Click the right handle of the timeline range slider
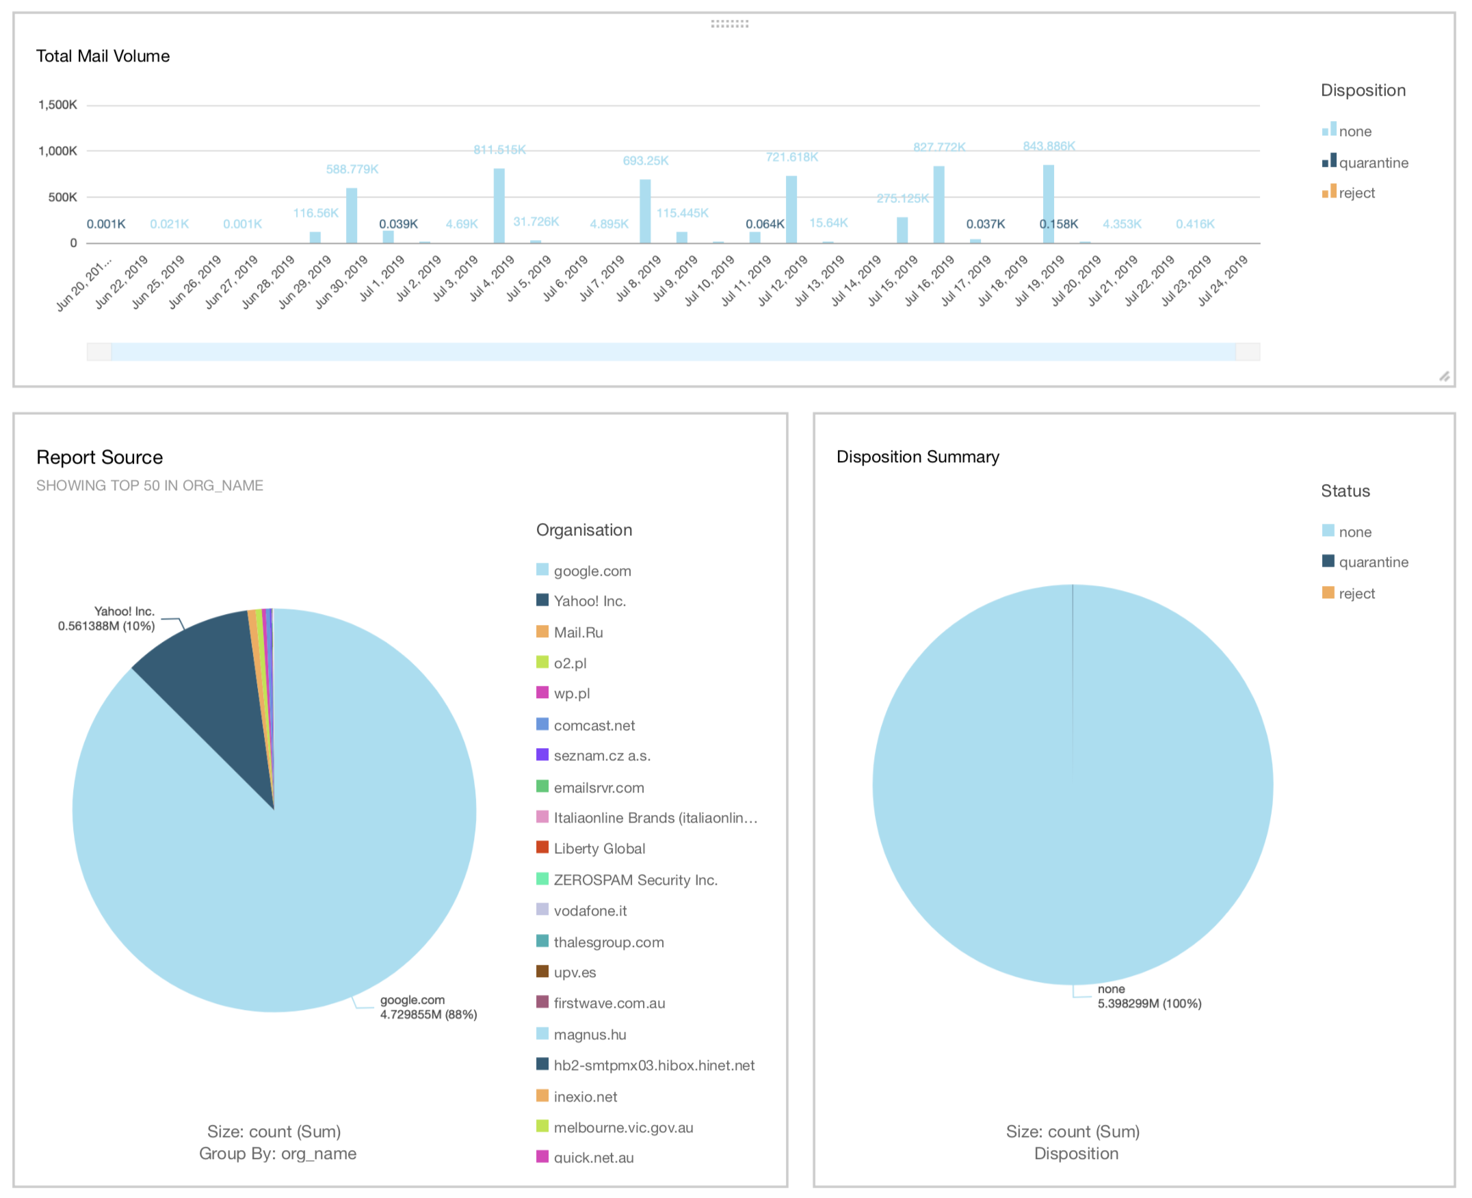The width and height of the screenshot is (1472, 1198). click(1247, 352)
